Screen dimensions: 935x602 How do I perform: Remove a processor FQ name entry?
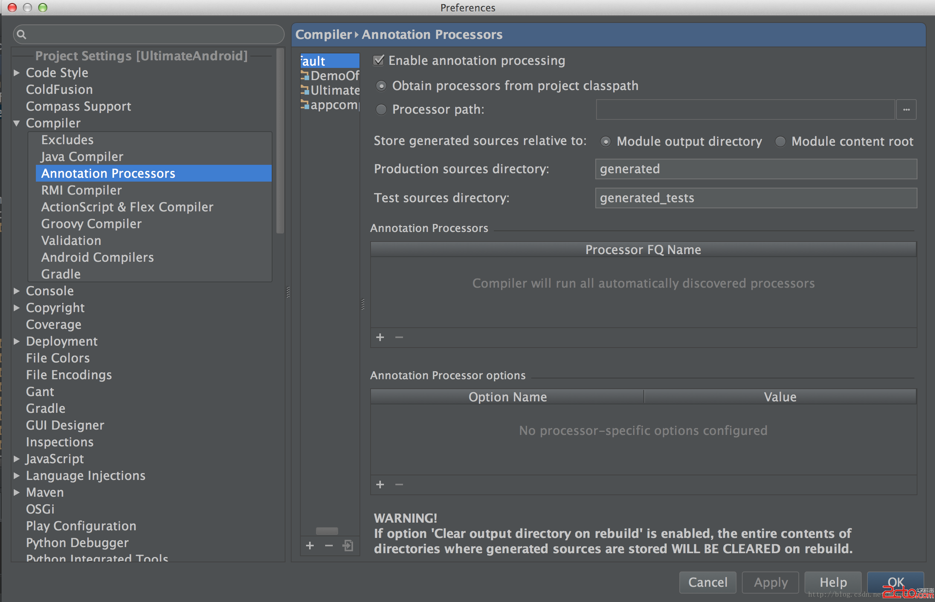click(399, 337)
